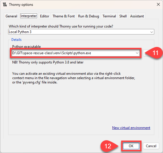This screenshot has height=153, width=163.
Task: Close the Thonny options window
Action: (x=158, y=4)
